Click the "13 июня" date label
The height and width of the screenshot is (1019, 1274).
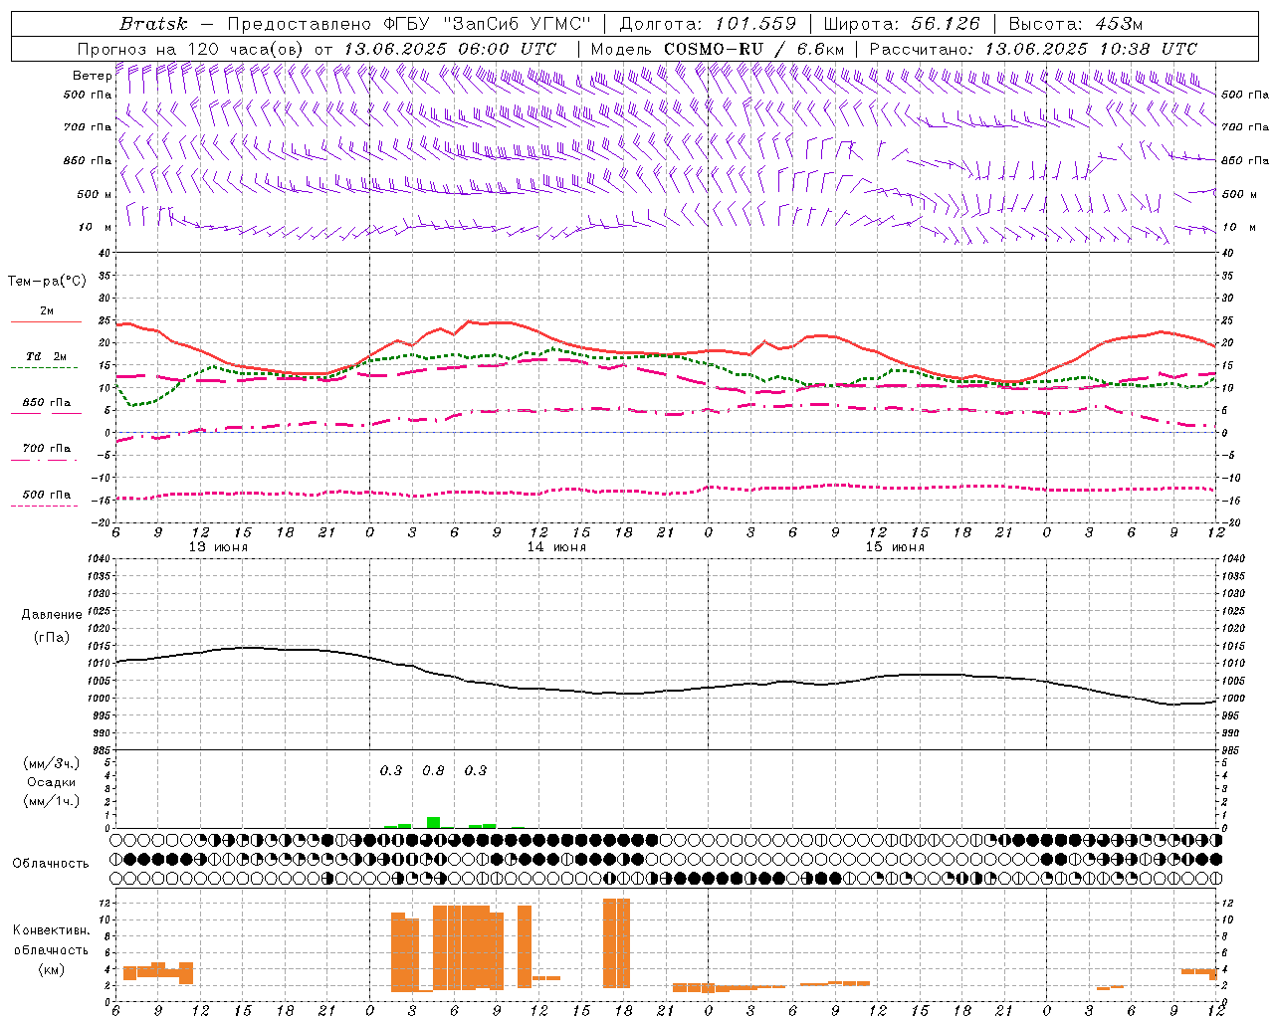point(218,547)
